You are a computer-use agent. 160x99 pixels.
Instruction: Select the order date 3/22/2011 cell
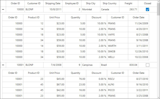tap(138, 90)
